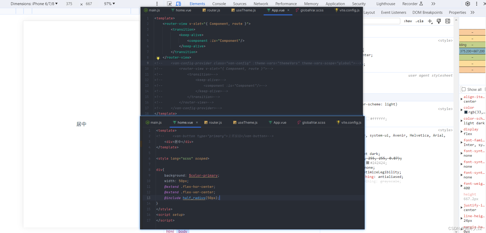Toggle the device toolbar icon
Viewport: 486px width, 233px height.
tap(178, 4)
